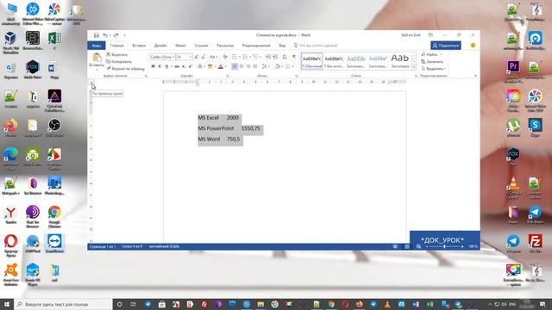Click the Поделиться share button
Image resolution: width=552 pixels, height=310 pixels.
coord(446,46)
